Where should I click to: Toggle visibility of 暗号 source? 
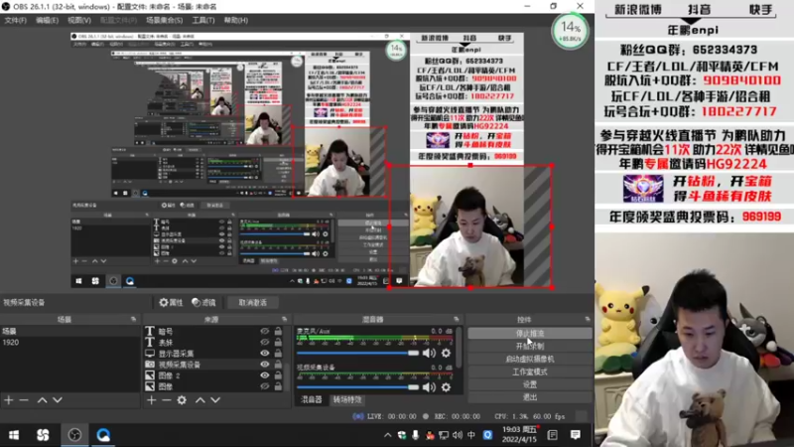[x=264, y=331]
